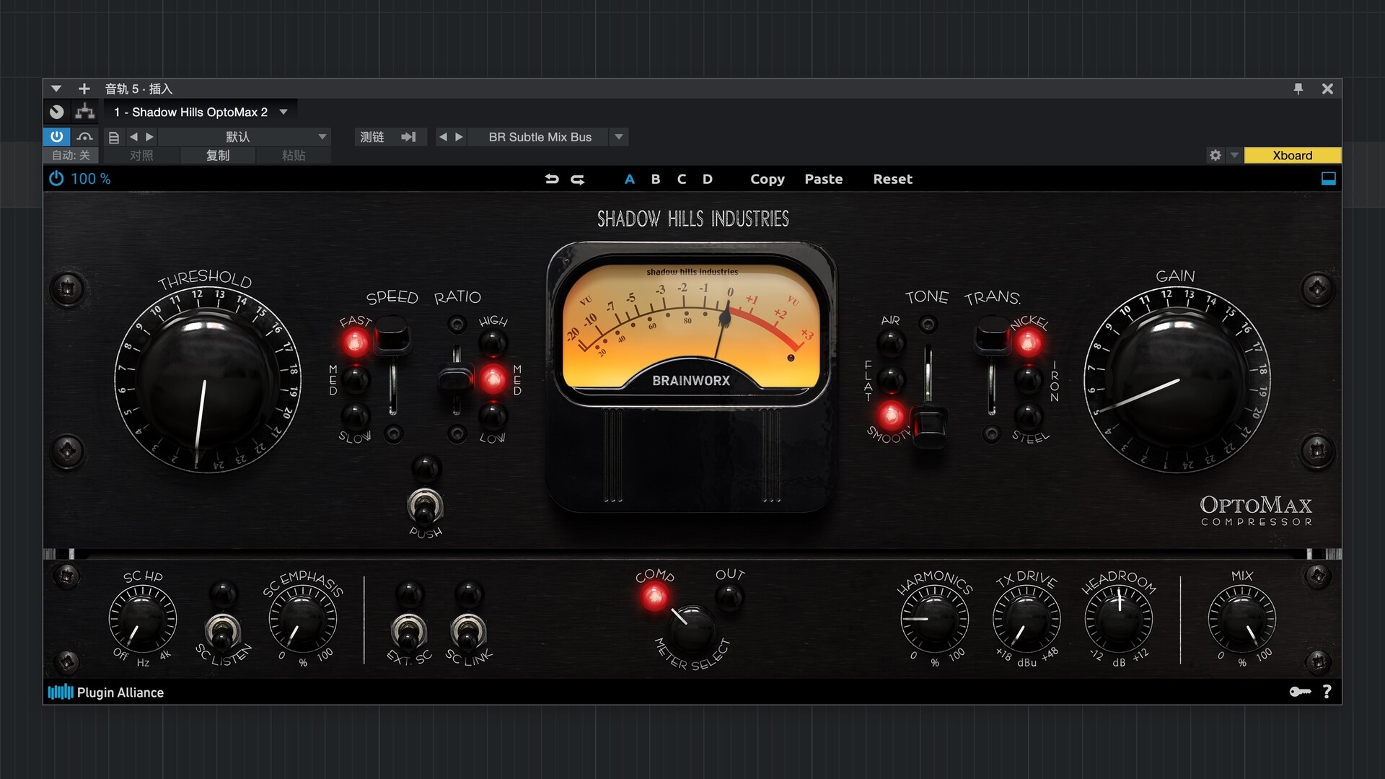Click the undo arrow icon
This screenshot has width=1385, height=779.
tap(552, 179)
